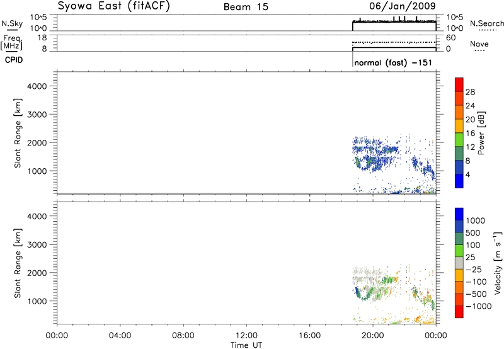Click the "Power [dB]" colorbar title
Screen dimensions: 504x349
[x=481, y=133]
